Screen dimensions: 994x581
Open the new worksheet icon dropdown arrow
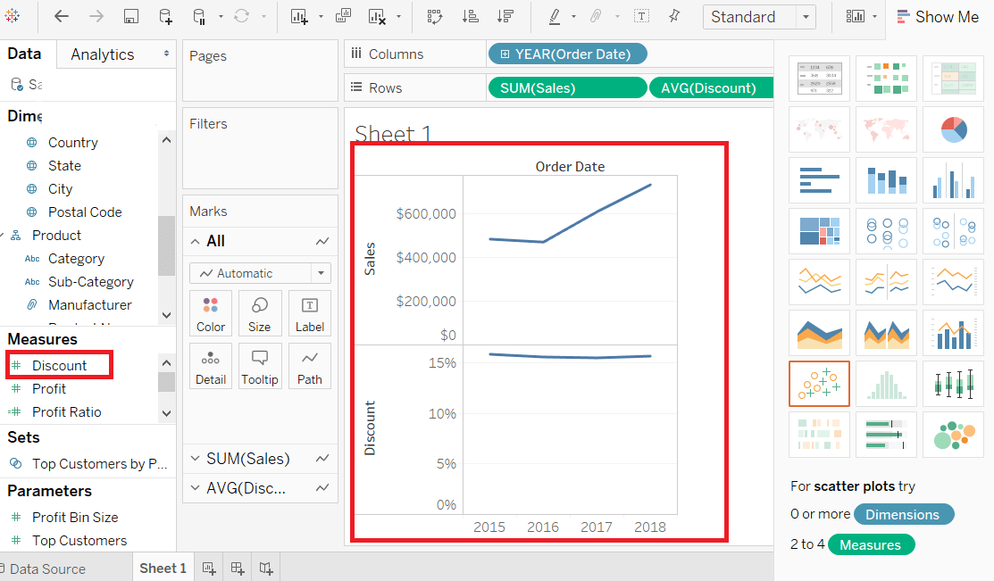[x=321, y=17]
